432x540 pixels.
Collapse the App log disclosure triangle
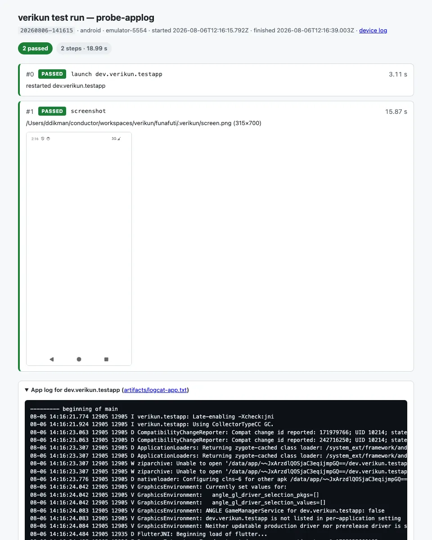27,390
